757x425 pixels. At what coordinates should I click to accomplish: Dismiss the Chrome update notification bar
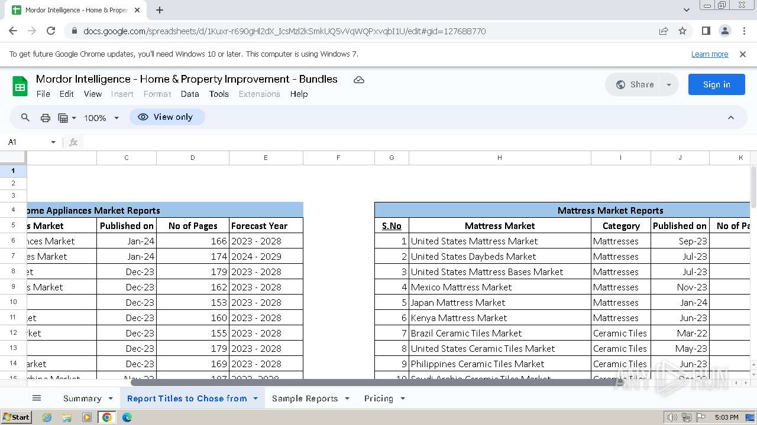point(743,54)
